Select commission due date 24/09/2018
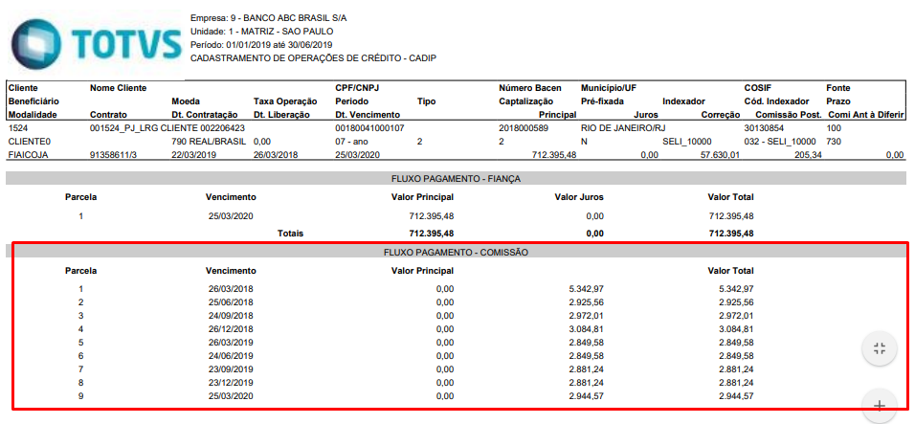This screenshot has height=424, width=915. (x=231, y=316)
